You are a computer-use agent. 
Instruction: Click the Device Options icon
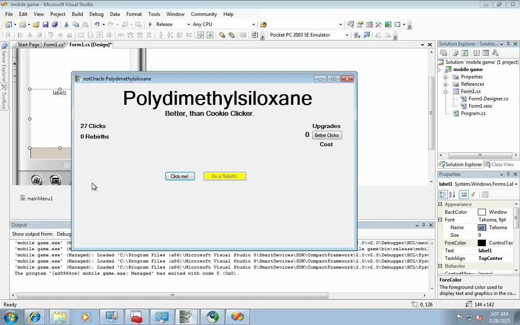367,35
